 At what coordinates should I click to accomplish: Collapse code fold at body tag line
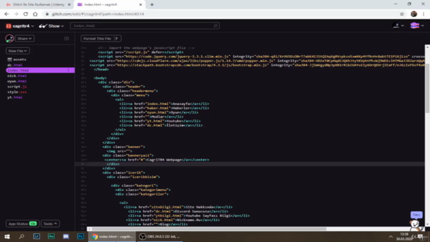click(x=85, y=78)
